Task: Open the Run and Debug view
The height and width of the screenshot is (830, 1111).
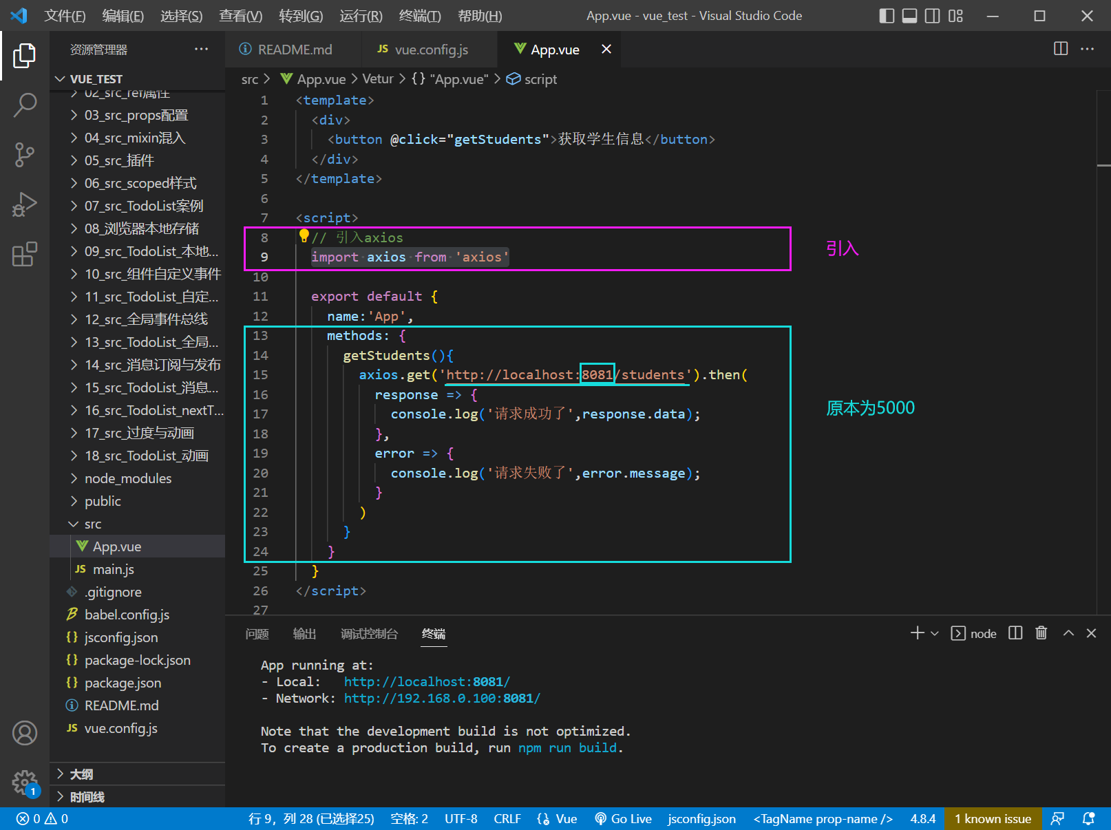Action: coord(25,204)
